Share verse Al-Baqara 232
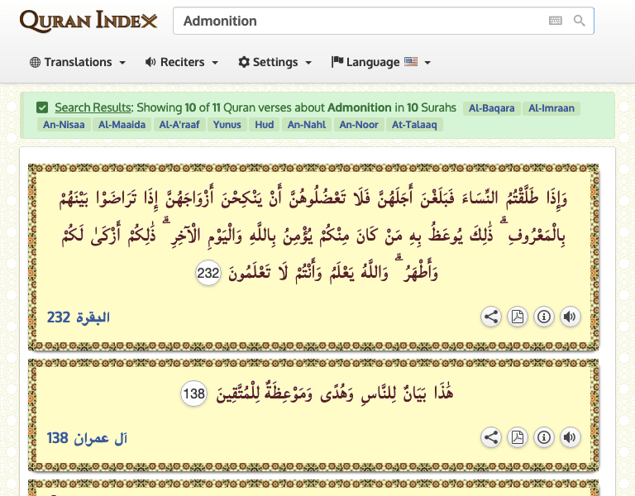 491,317
